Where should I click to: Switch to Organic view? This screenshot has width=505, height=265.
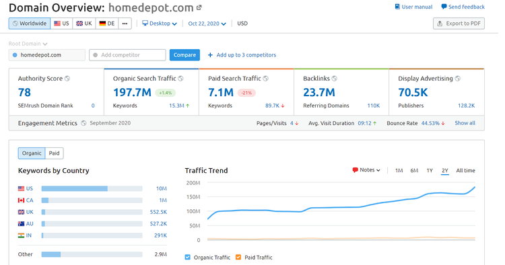32,153
